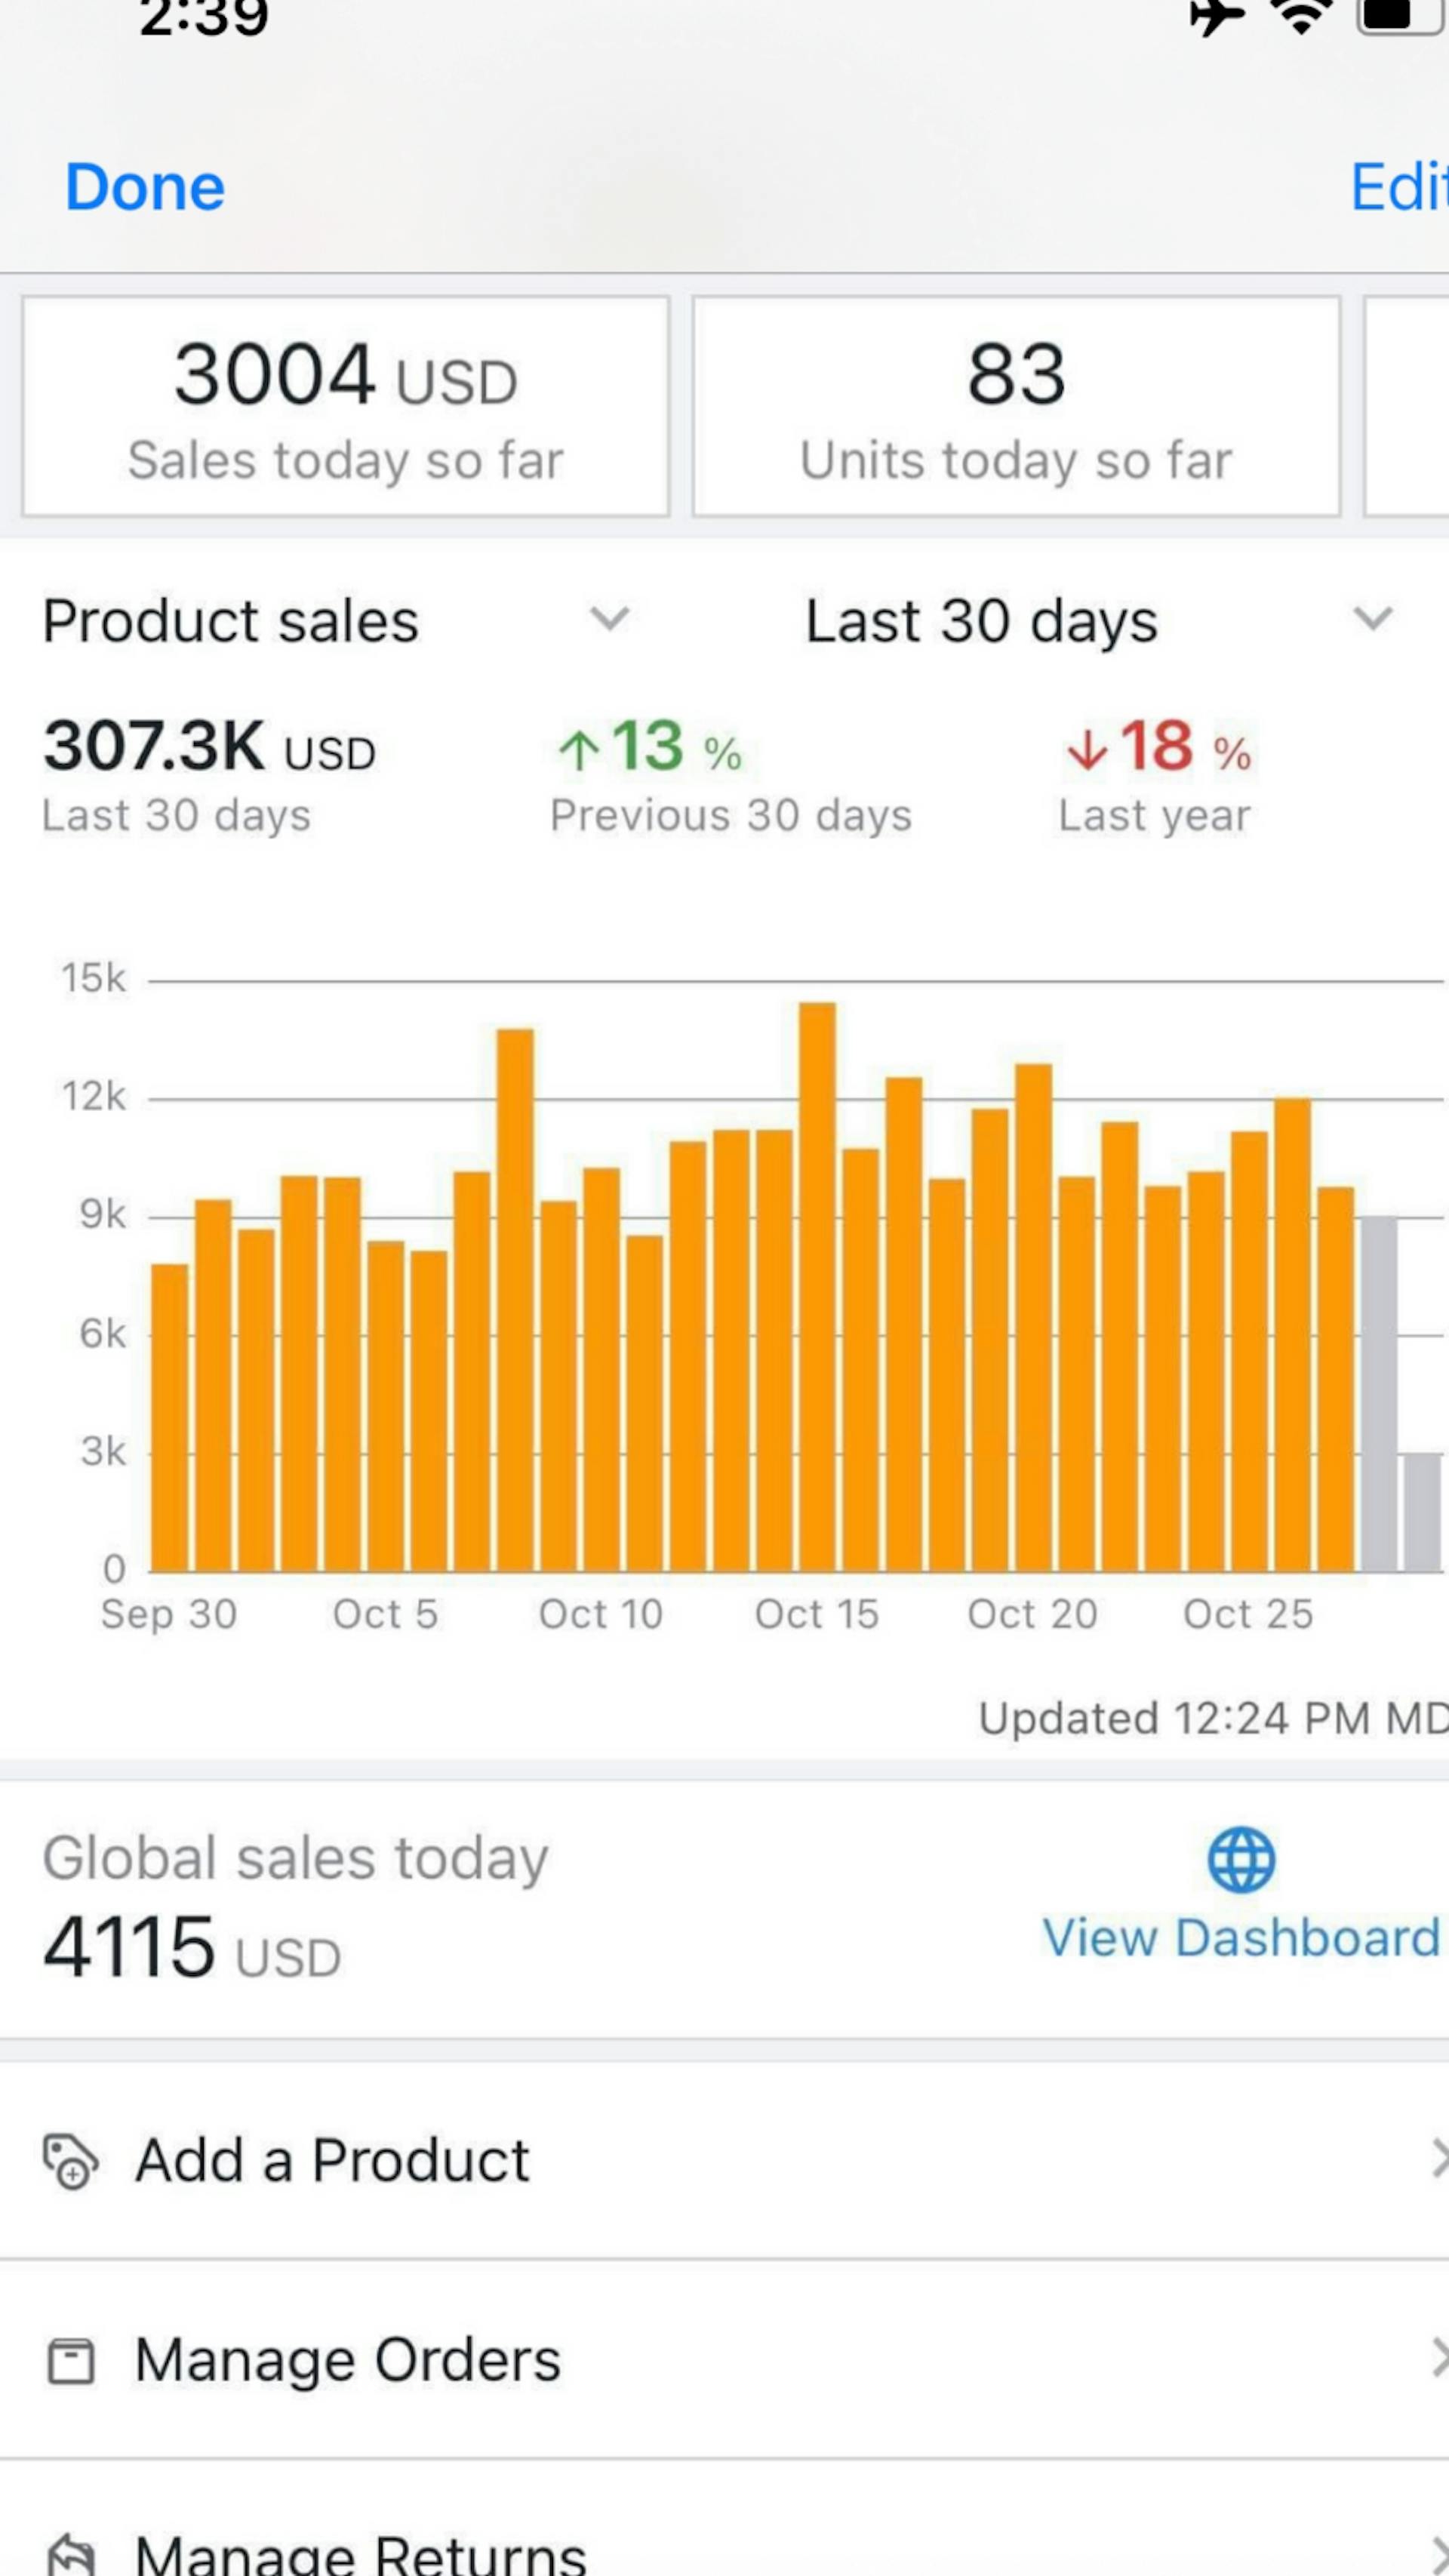This screenshot has width=1449, height=2576.
Task: Tap the Edit button
Action: coord(1398,187)
